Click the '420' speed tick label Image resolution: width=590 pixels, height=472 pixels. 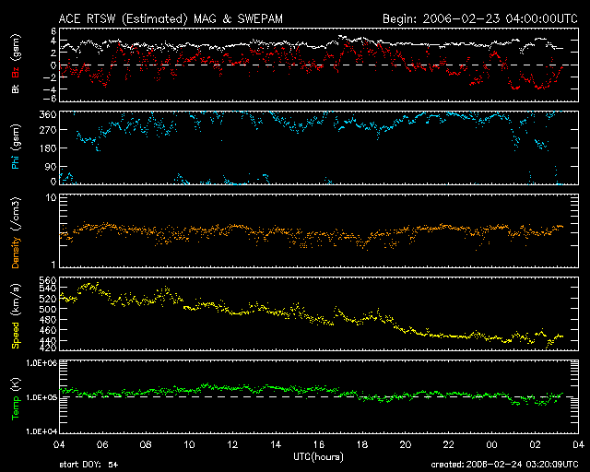coord(48,348)
